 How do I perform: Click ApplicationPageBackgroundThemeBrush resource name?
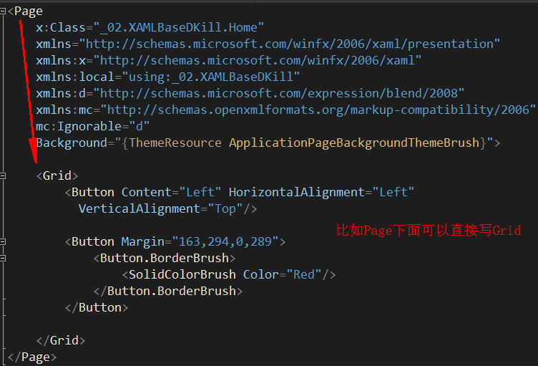click(x=354, y=143)
